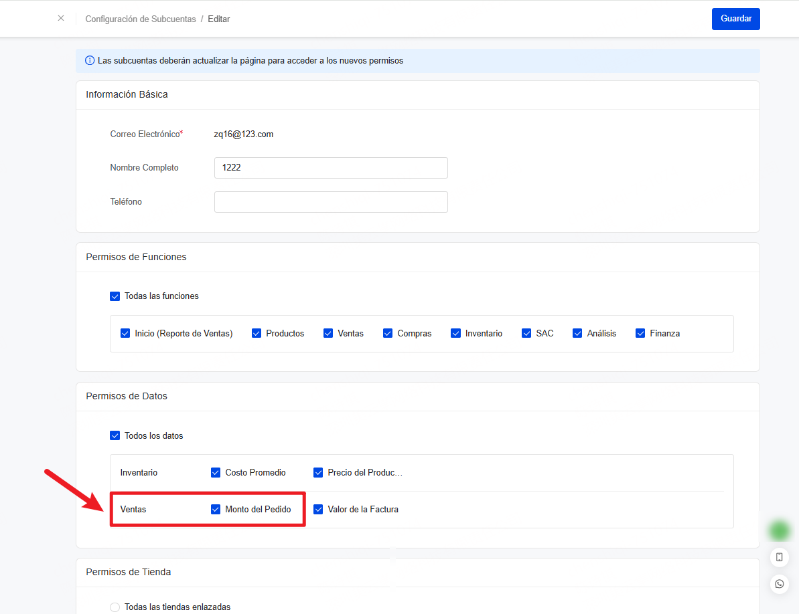This screenshot has width=799, height=614.
Task: Toggle the Inventario function checkbox
Action: click(456, 333)
